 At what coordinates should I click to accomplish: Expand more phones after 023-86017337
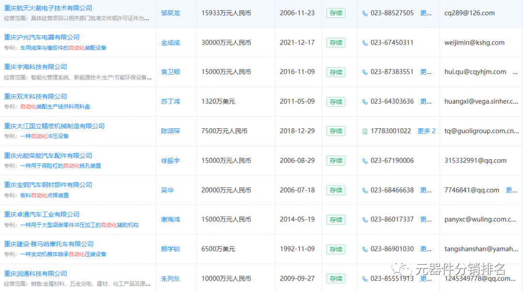[426, 219]
